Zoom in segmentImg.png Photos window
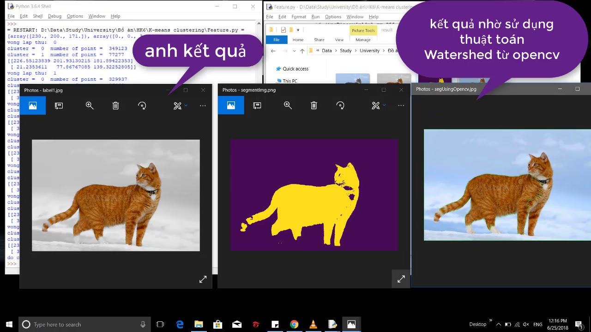Image resolution: width=591 pixels, height=332 pixels. (x=288, y=106)
